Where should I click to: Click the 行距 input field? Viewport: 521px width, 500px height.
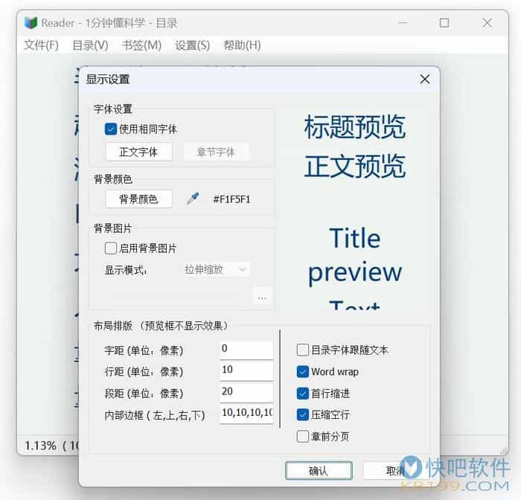pos(246,370)
